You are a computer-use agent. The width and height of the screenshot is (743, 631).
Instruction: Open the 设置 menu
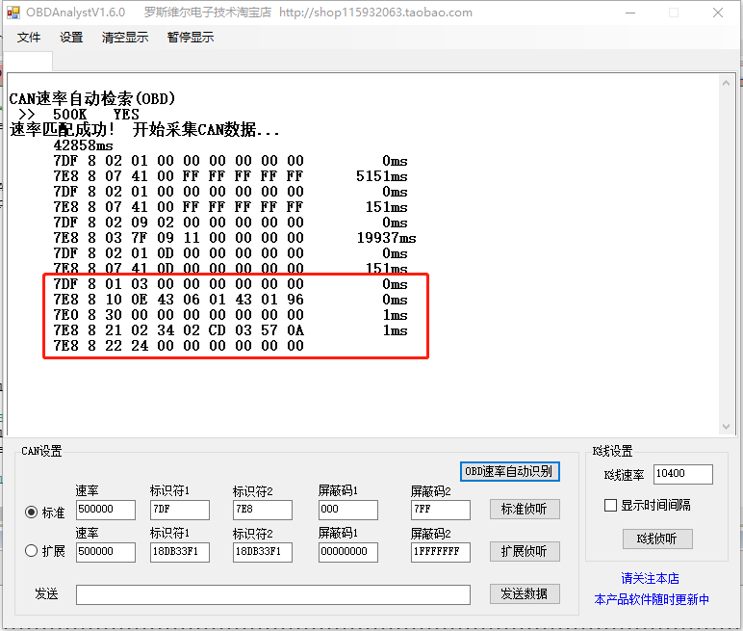(x=71, y=38)
